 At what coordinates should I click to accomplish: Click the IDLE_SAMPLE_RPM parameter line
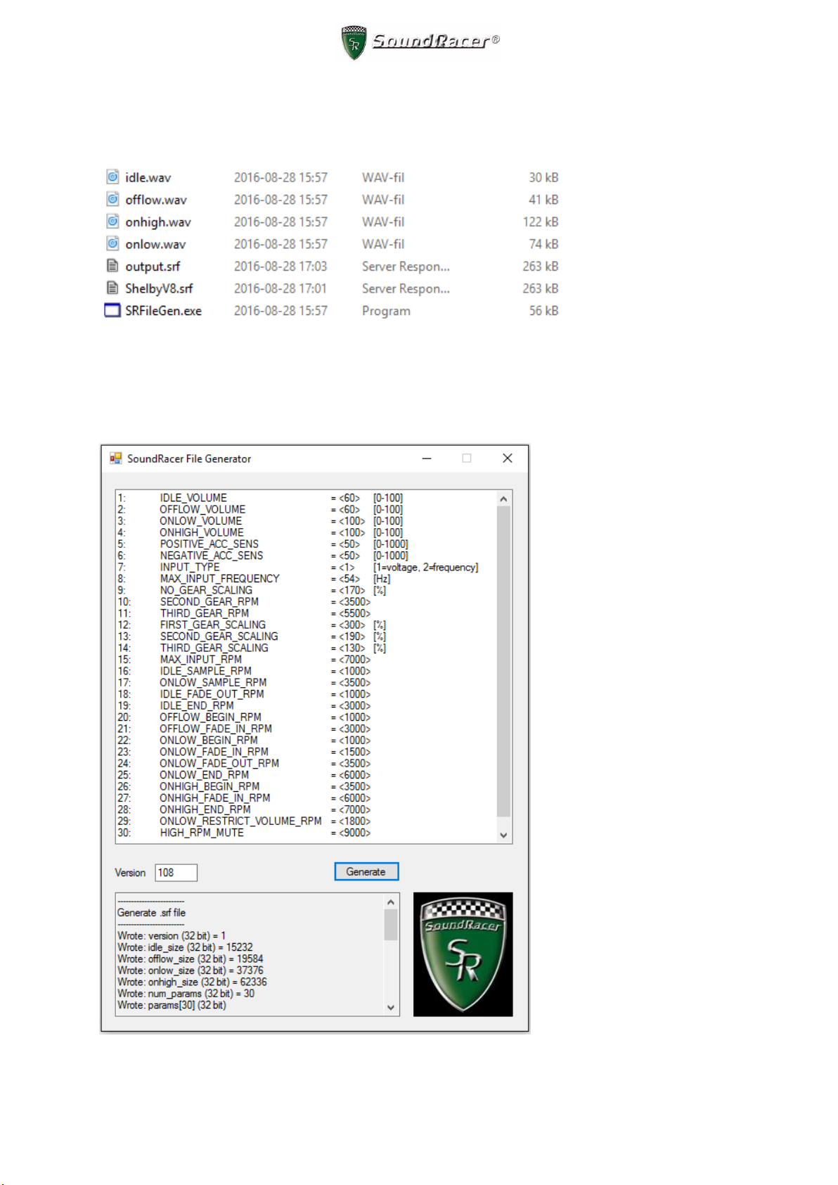click(x=244, y=671)
